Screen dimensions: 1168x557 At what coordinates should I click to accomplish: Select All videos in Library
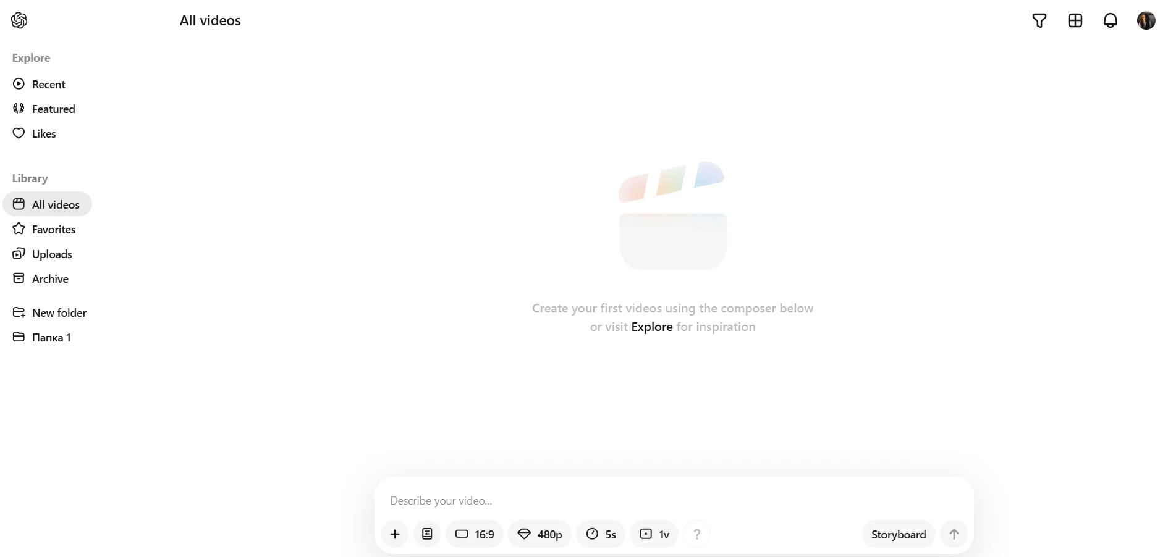(x=47, y=204)
